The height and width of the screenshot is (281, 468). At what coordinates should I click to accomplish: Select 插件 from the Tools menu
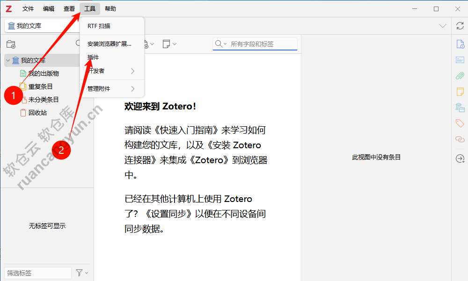click(93, 57)
